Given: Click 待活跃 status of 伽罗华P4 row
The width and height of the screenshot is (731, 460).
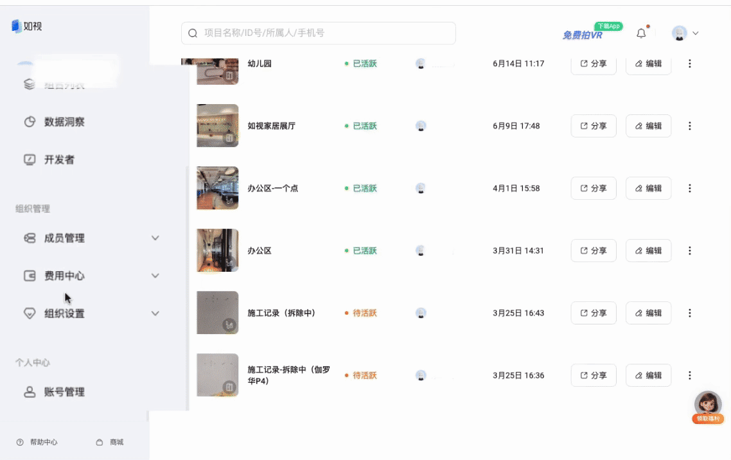Looking at the screenshot, I should point(360,376).
